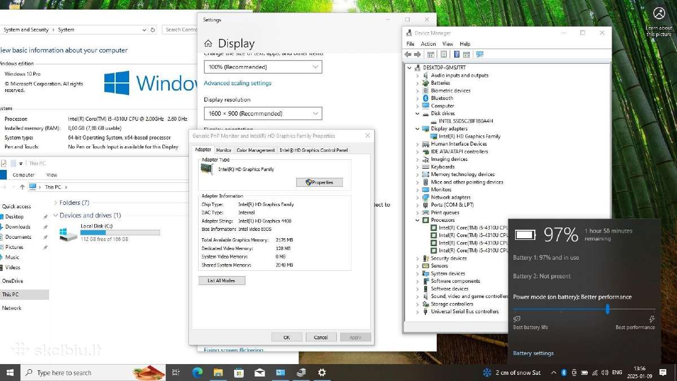The height and width of the screenshot is (381, 677).
Task: Open Music in navigation pane
Action: pyautogui.click(x=12, y=257)
